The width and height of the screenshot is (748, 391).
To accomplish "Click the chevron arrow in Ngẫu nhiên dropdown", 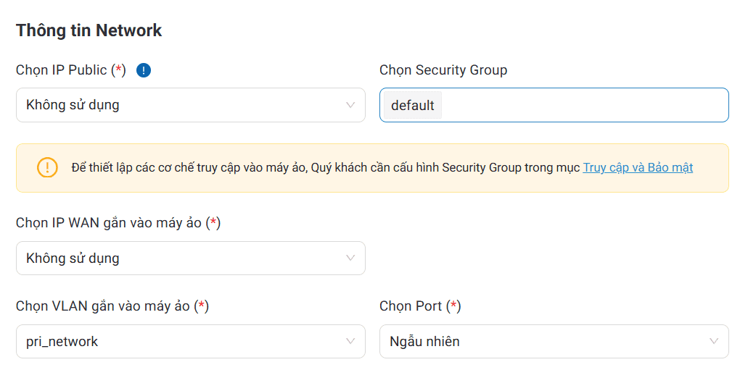I will (714, 341).
